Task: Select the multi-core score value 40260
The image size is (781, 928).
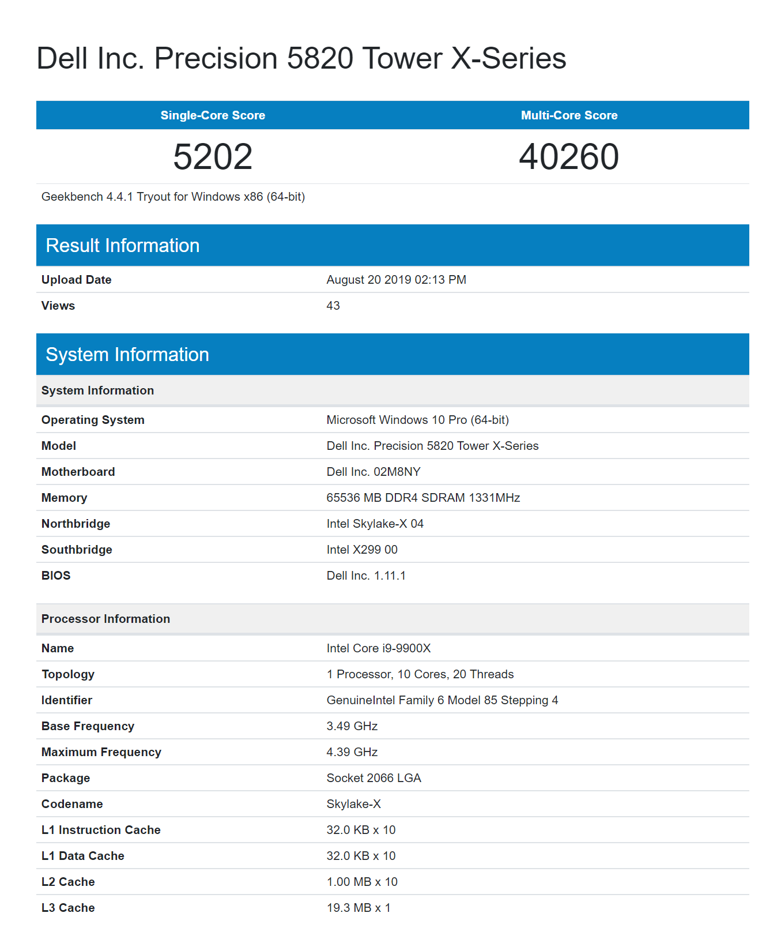Action: [569, 156]
